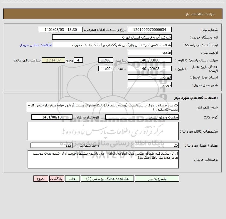Click the response deadline time 11:00 field
The height and width of the screenshot is (219, 226).
(x=105, y=60)
